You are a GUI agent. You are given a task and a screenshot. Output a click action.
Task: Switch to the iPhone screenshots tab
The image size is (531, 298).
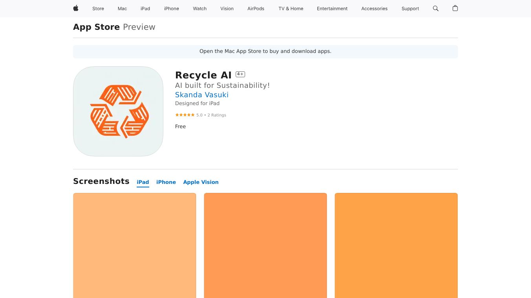(x=166, y=182)
